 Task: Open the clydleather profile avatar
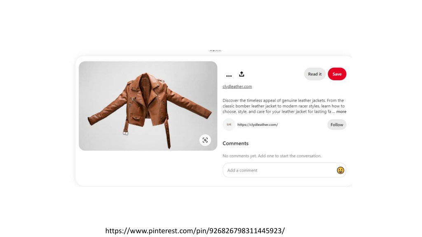[x=229, y=125]
